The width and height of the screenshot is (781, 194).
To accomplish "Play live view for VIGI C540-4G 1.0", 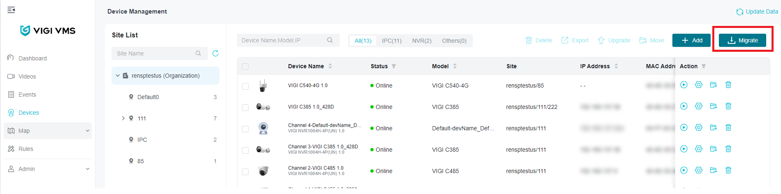I will click(x=684, y=85).
